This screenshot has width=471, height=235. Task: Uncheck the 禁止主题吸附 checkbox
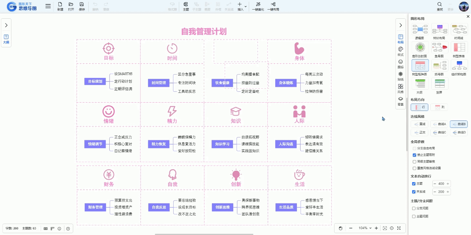pyautogui.click(x=414, y=155)
